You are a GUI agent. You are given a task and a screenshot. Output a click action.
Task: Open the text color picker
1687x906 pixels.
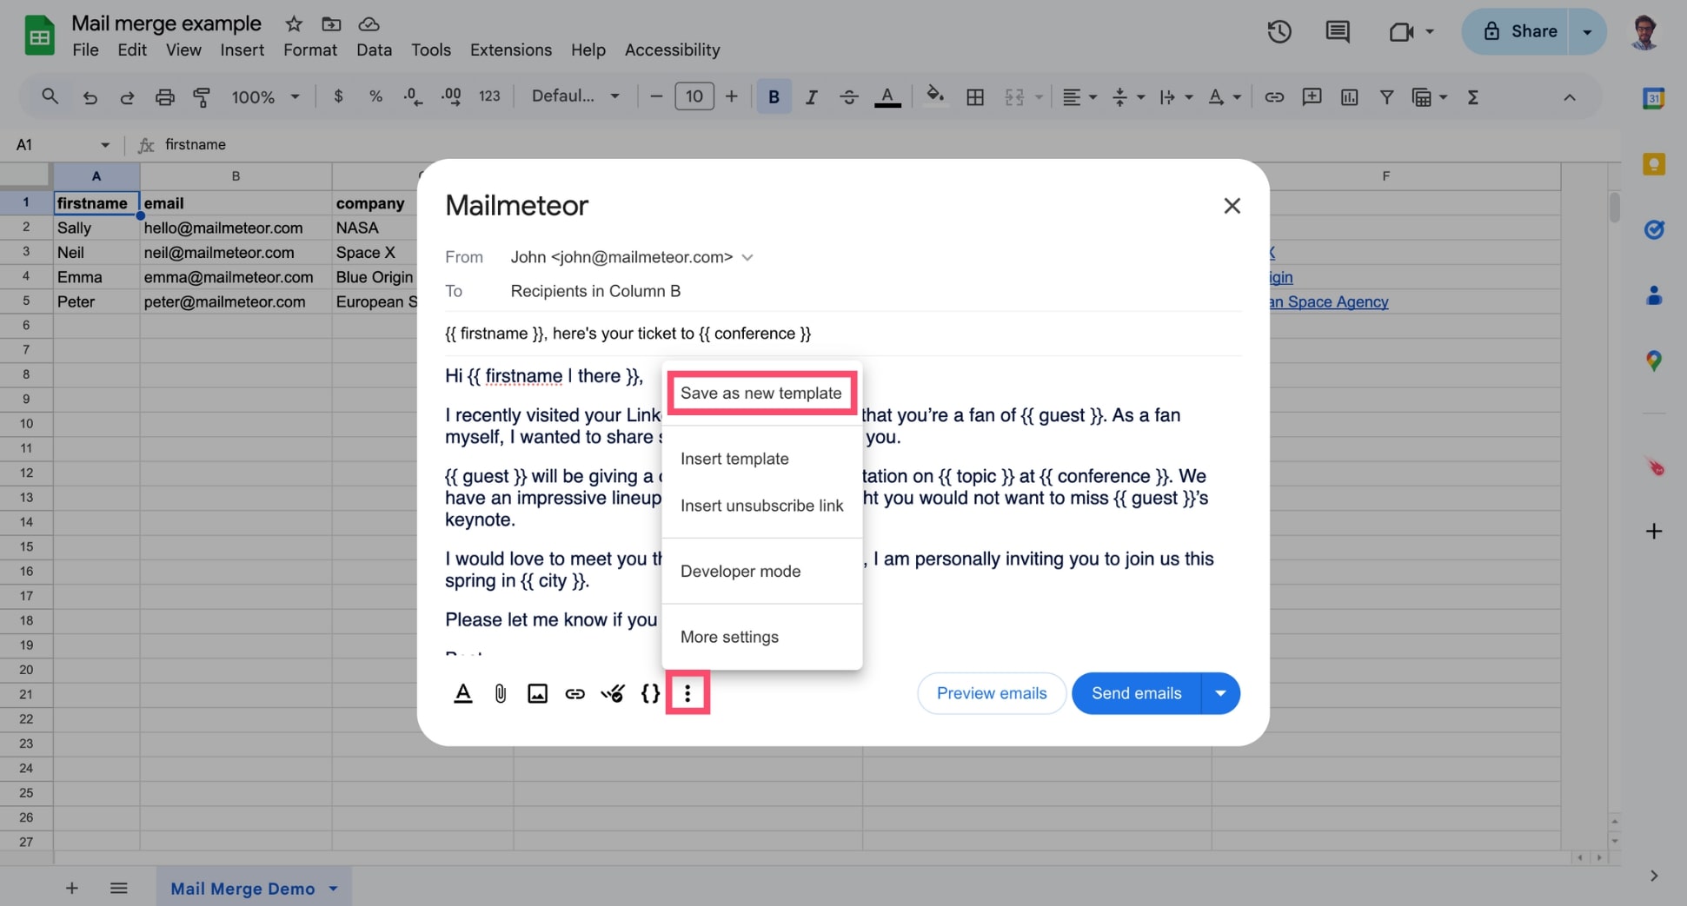(x=887, y=97)
